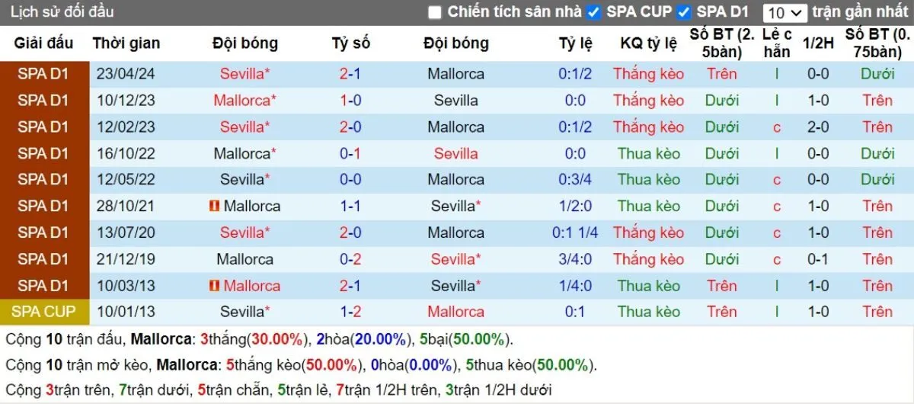This screenshot has width=914, height=404.
Task: Click SPA D1 label in 16/10/22 row
Action: pos(44,153)
